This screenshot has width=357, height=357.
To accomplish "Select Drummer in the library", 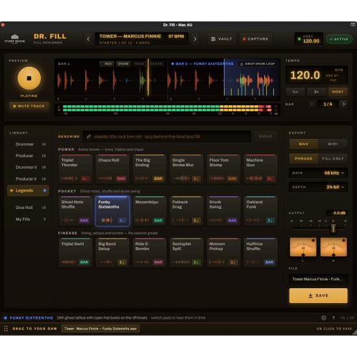I will click(x=28, y=144).
